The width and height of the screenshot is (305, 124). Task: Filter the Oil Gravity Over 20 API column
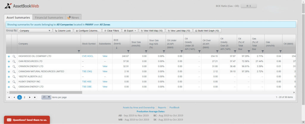tap(235, 51)
